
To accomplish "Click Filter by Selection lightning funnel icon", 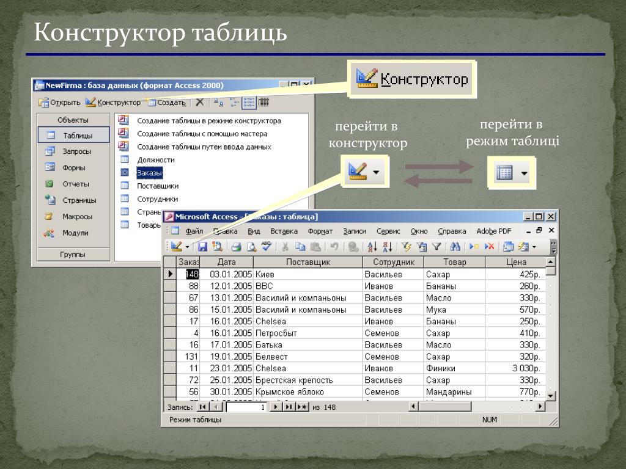I will point(407,247).
